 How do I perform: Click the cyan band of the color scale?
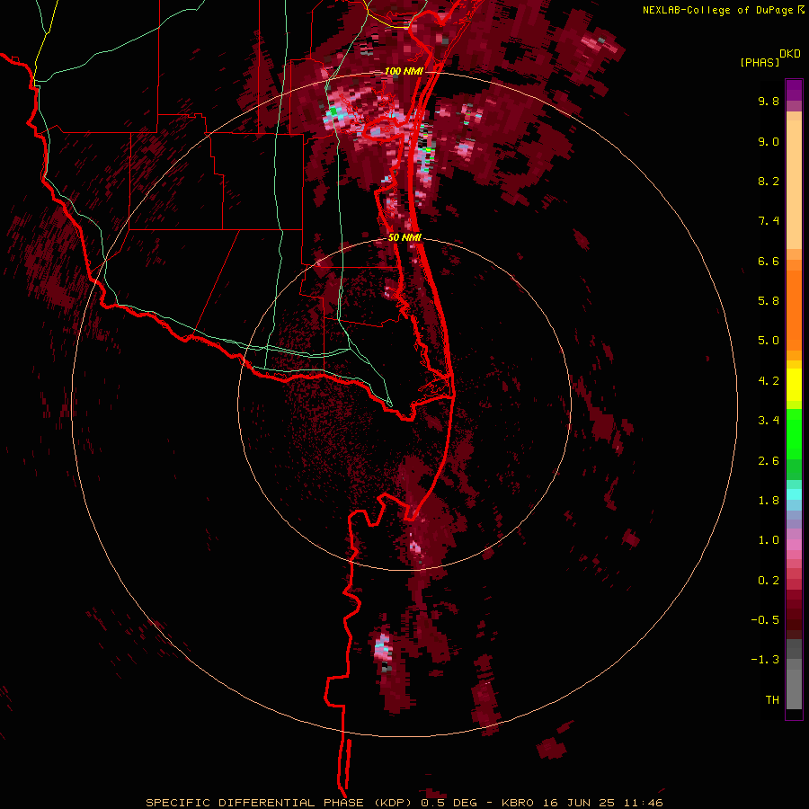click(x=794, y=494)
